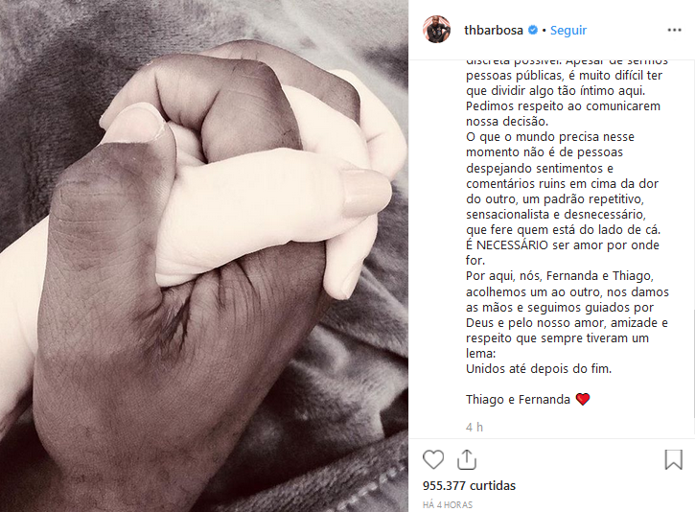The width and height of the screenshot is (695, 512).
Task: Open the share arrow icon below caption
Action: (x=467, y=459)
